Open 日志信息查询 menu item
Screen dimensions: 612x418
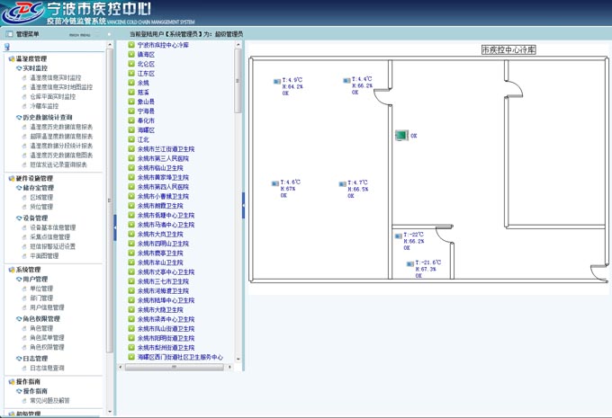pyautogui.click(x=47, y=368)
